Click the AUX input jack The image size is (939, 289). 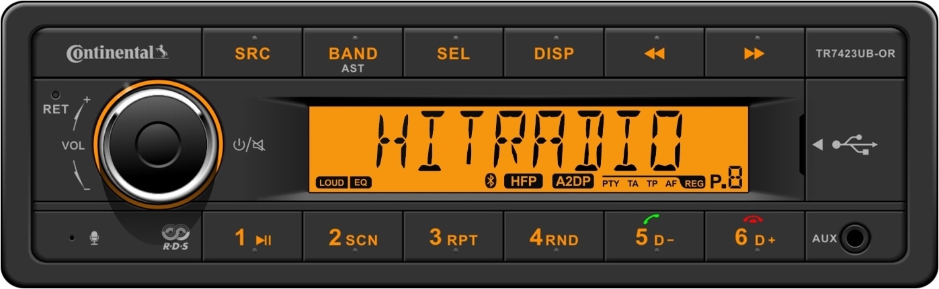[855, 238]
